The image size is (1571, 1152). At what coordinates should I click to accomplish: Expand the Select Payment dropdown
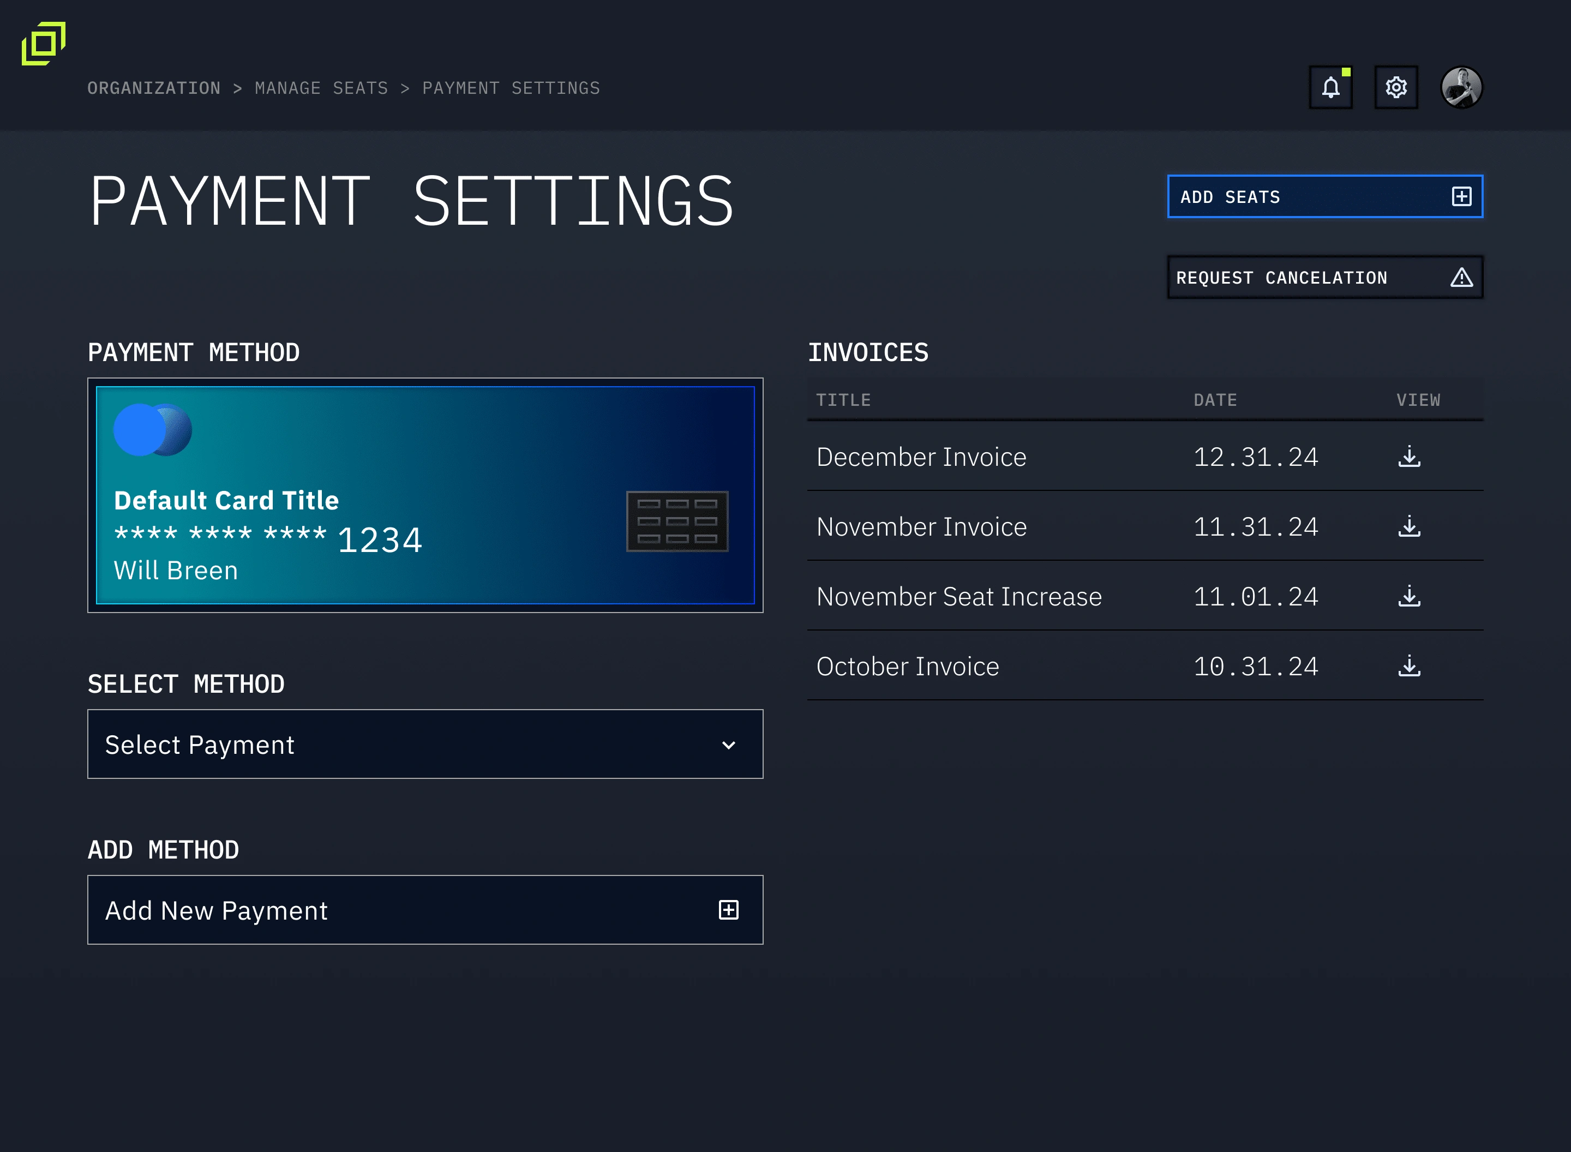tap(425, 743)
